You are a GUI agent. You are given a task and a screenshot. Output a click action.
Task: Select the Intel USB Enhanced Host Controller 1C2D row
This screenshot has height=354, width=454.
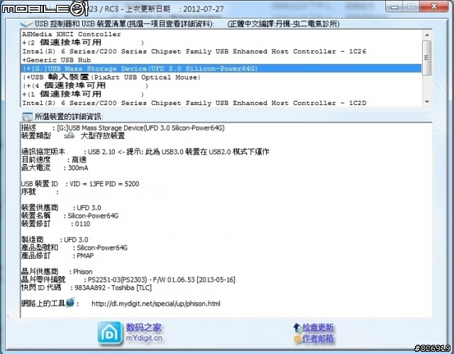(221, 103)
